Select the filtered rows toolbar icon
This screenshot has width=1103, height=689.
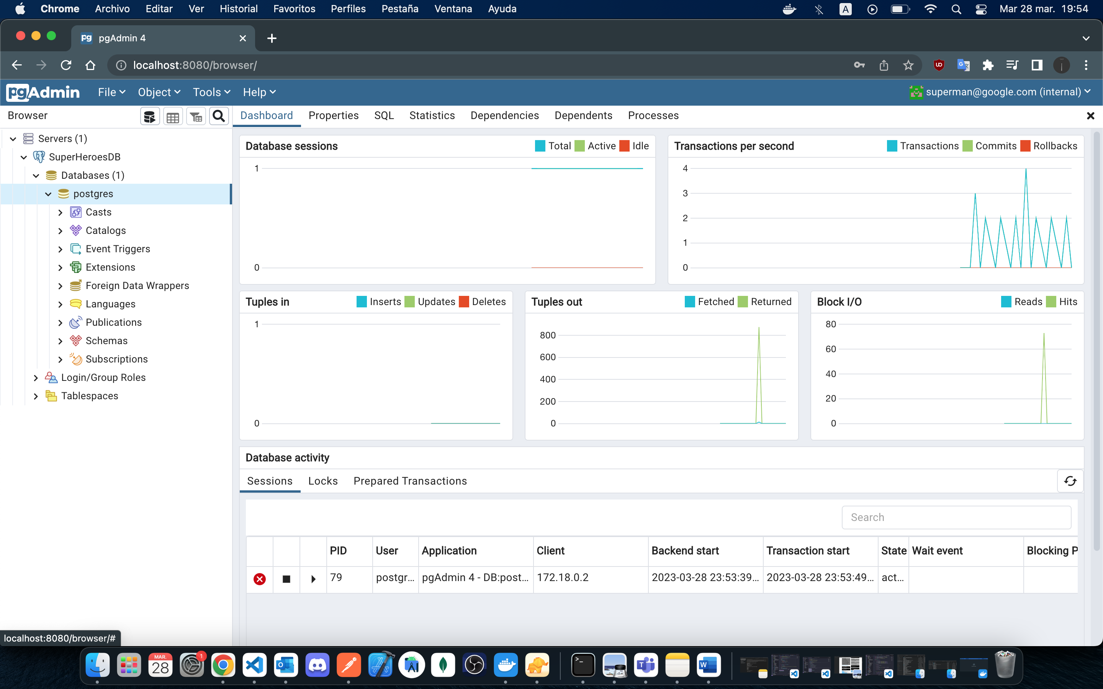(x=196, y=116)
